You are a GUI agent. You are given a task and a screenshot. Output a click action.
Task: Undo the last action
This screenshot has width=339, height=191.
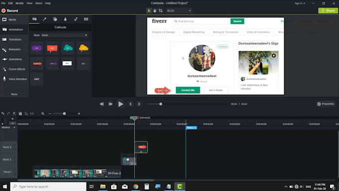pyautogui.click(x=3, y=114)
